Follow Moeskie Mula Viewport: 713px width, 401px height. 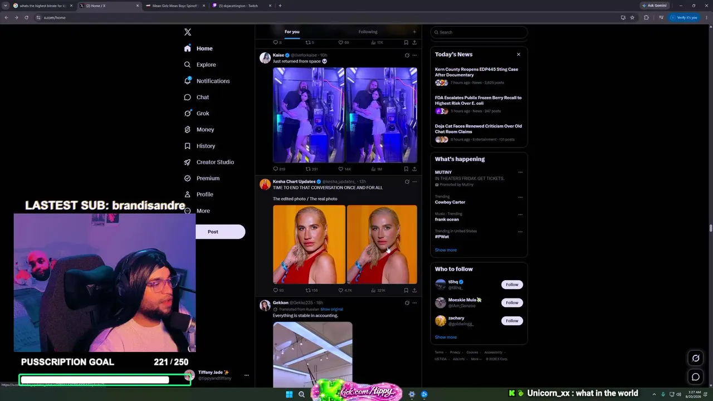click(512, 302)
